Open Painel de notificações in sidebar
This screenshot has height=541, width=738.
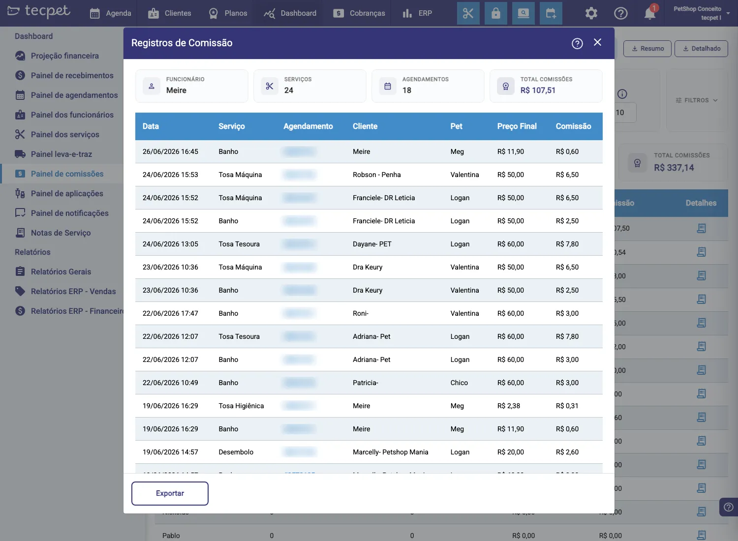point(61,213)
